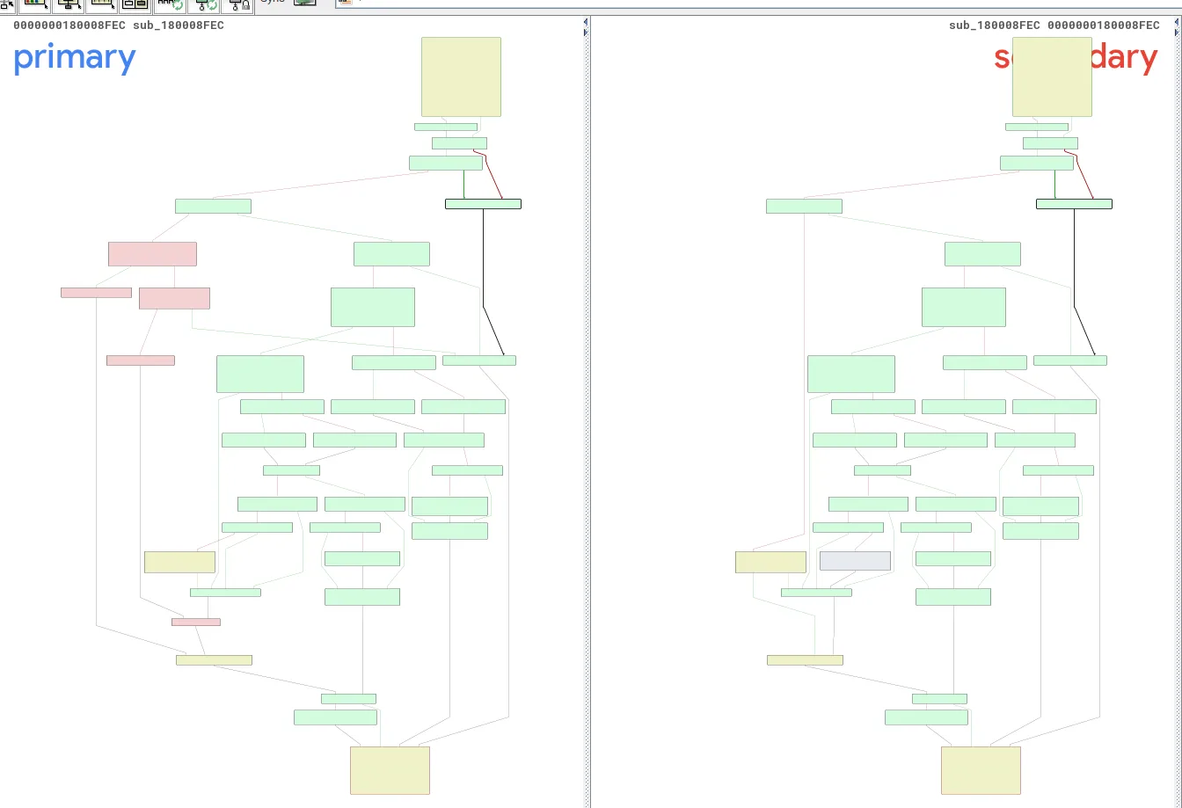
Task: Open the search field dropdown arrow
Action: click(360, 4)
